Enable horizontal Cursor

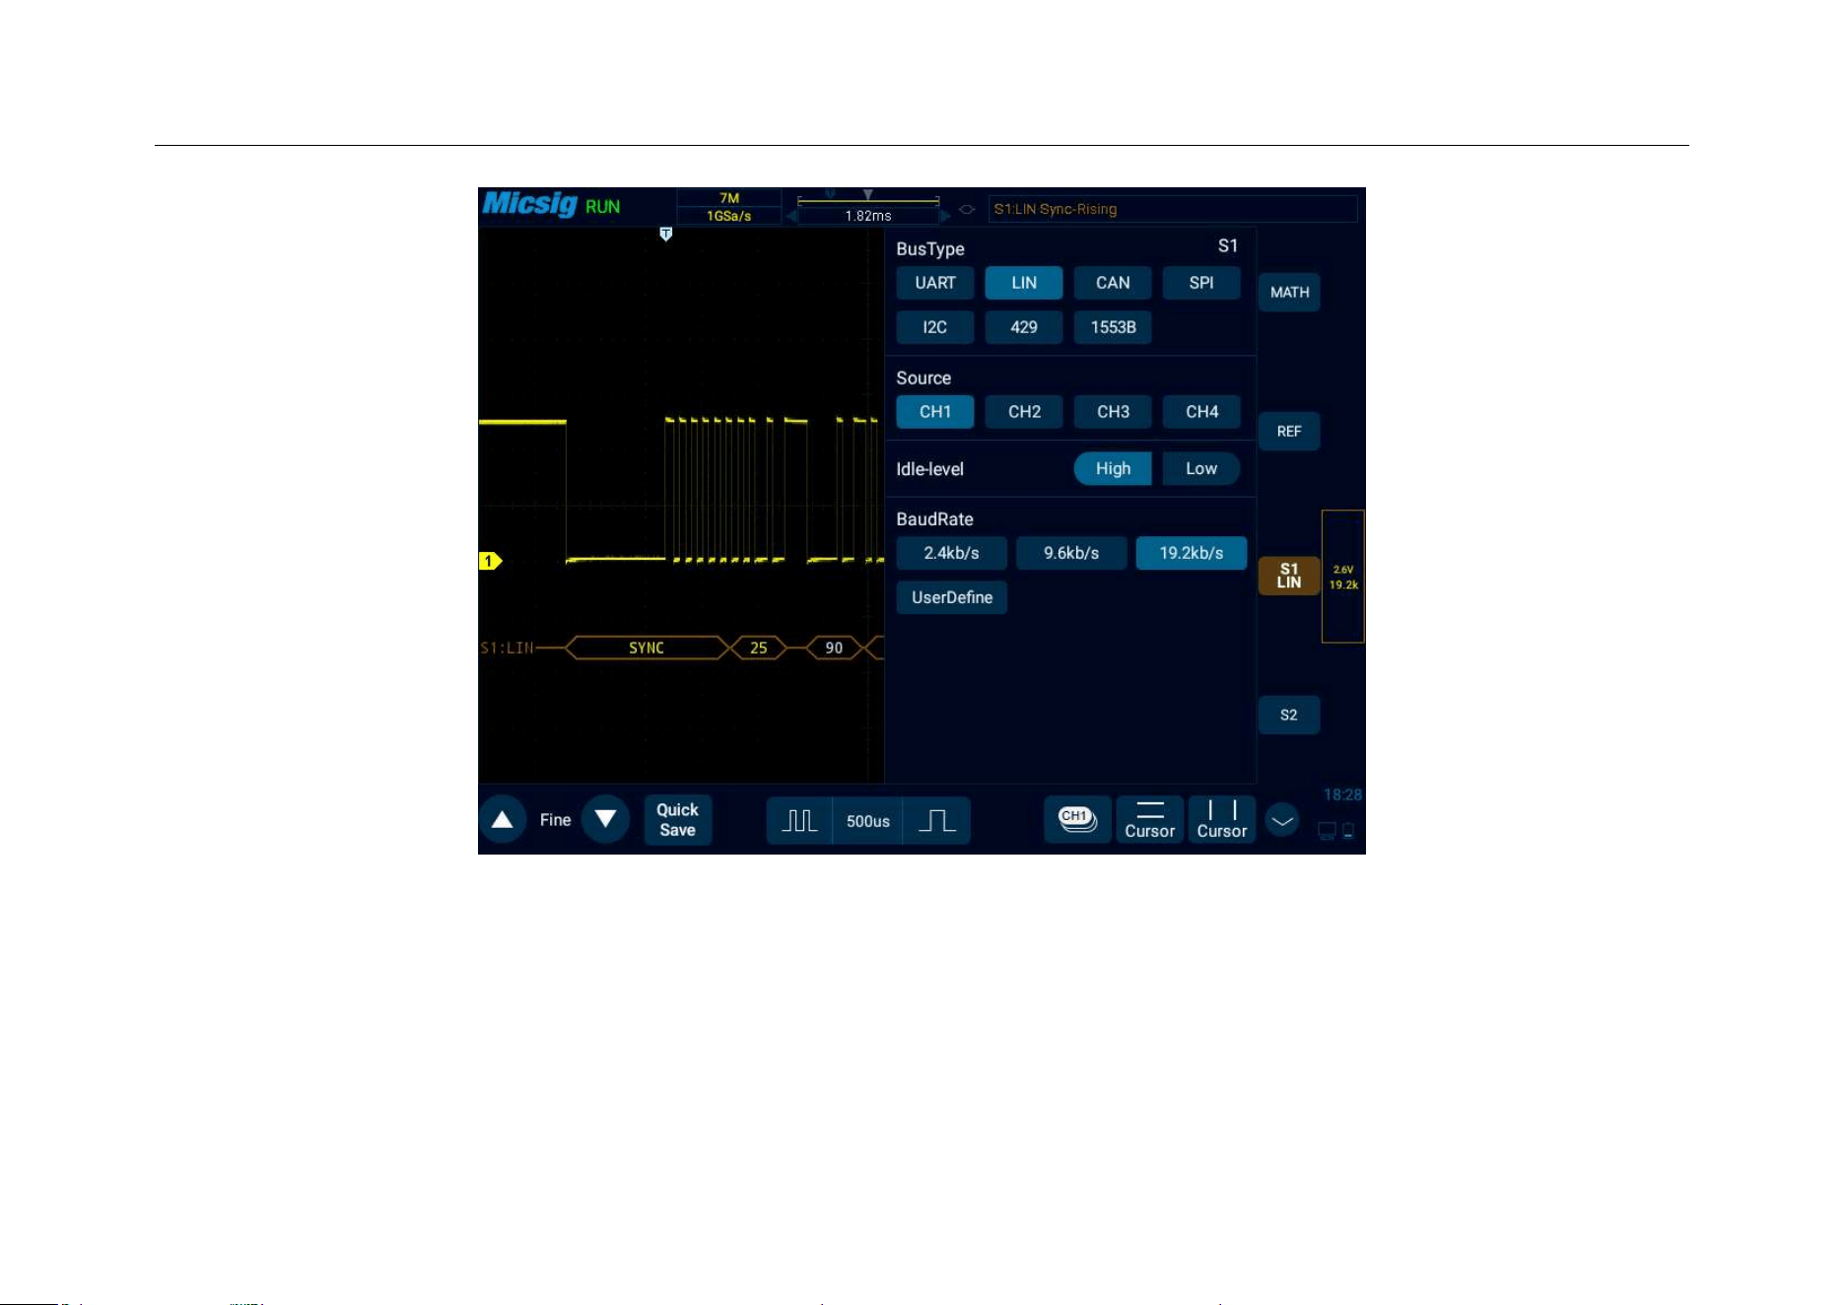1150,820
